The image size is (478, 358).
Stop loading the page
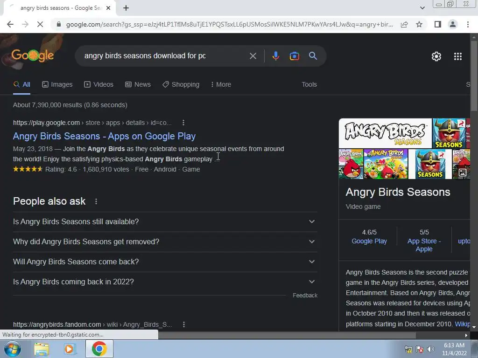click(40, 24)
